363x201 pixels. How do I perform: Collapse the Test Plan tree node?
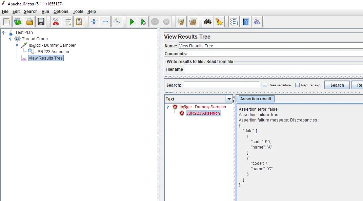[3, 32]
